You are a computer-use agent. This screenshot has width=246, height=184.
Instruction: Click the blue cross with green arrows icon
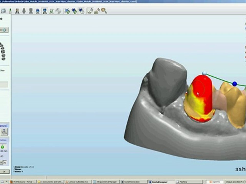pos(67,11)
